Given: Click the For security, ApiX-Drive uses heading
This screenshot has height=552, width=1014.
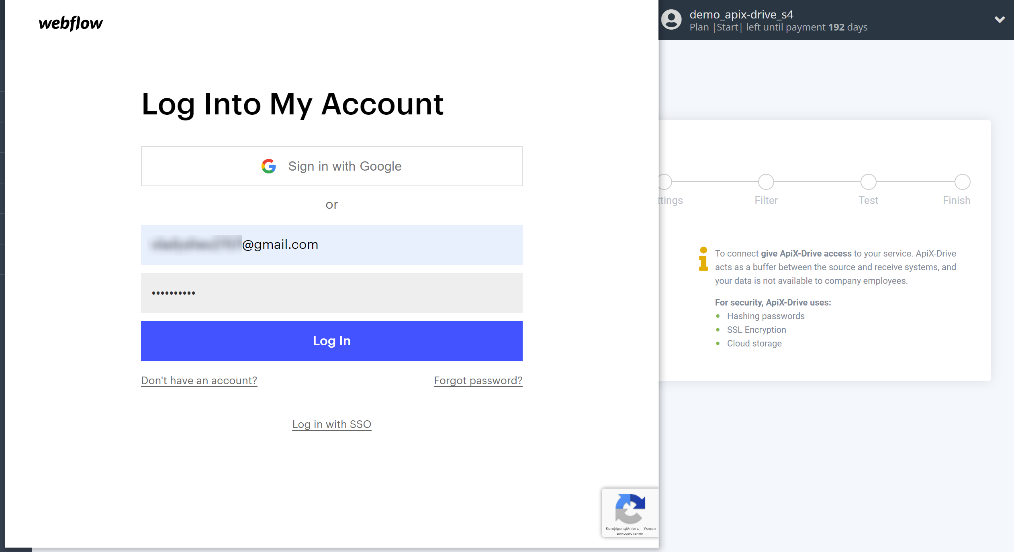Looking at the screenshot, I should point(773,303).
